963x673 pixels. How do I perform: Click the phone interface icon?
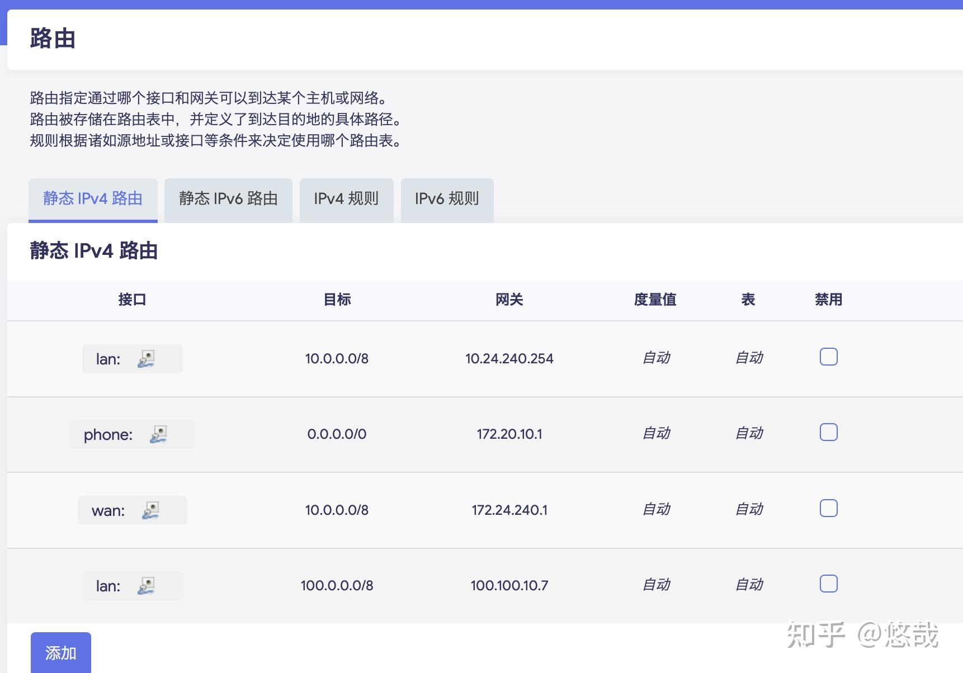(159, 434)
